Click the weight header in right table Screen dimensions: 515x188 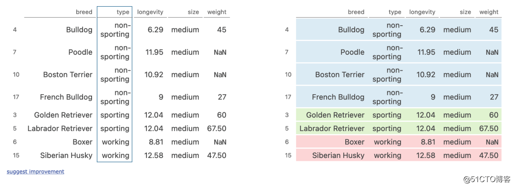(x=489, y=12)
